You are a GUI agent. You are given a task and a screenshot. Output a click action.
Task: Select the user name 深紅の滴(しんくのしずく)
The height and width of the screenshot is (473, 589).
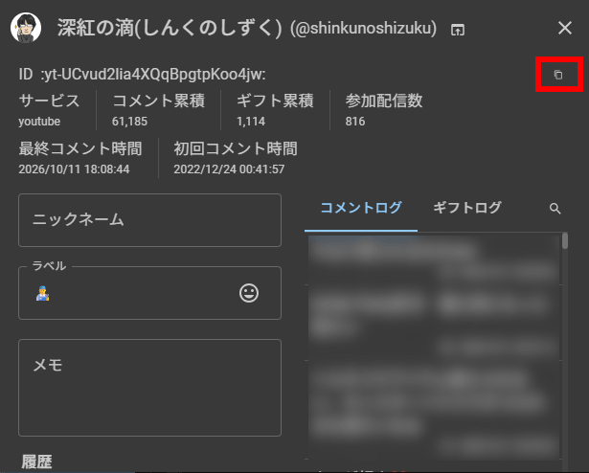click(170, 28)
